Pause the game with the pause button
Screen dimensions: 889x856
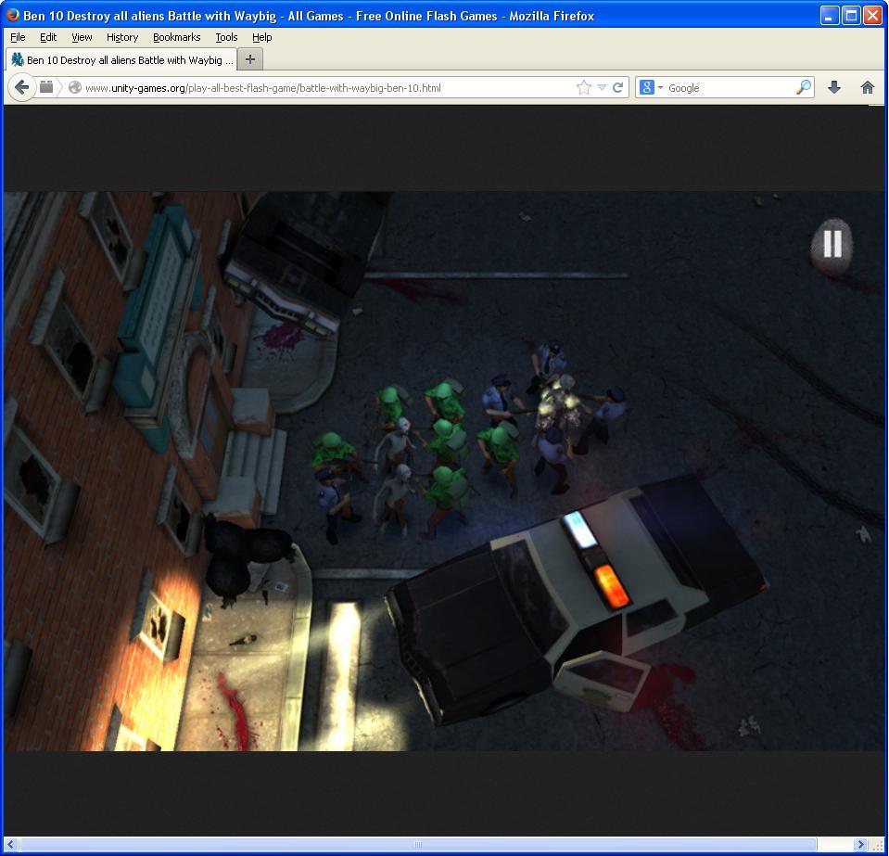pyautogui.click(x=832, y=244)
